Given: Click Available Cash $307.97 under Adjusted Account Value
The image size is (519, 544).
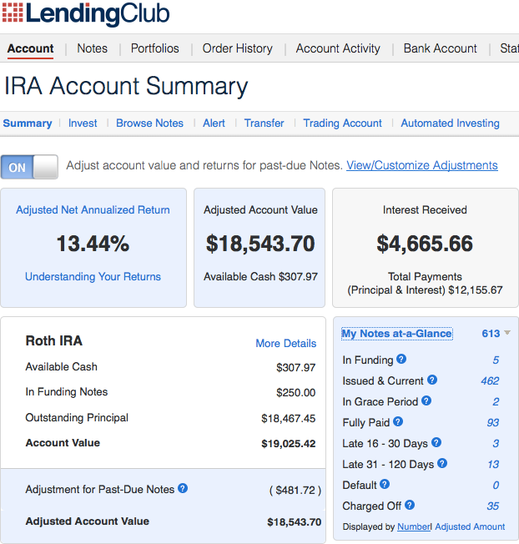Looking at the screenshot, I should [x=260, y=276].
